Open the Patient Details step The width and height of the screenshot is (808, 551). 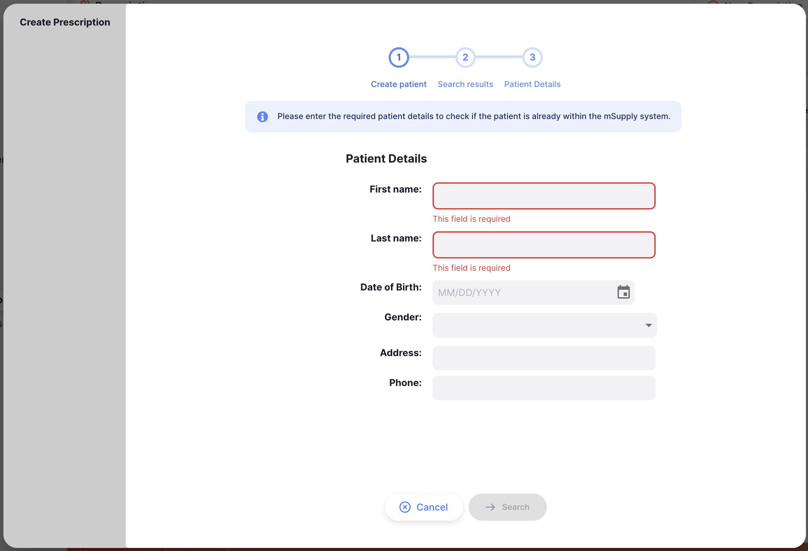click(x=532, y=84)
